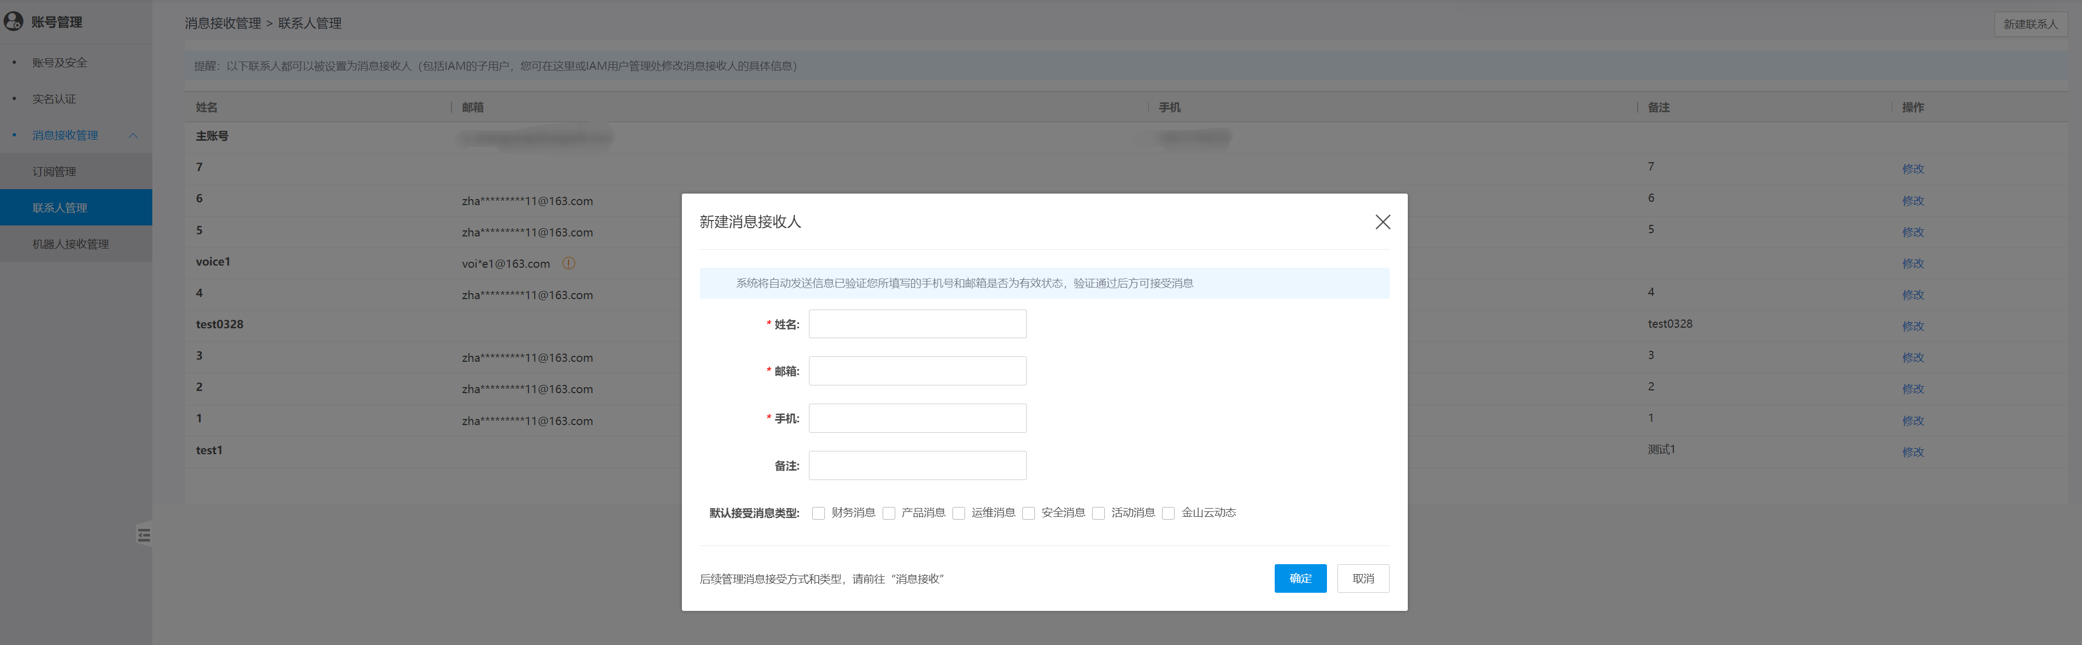Open 订阅管理 in the sidebar

(54, 172)
